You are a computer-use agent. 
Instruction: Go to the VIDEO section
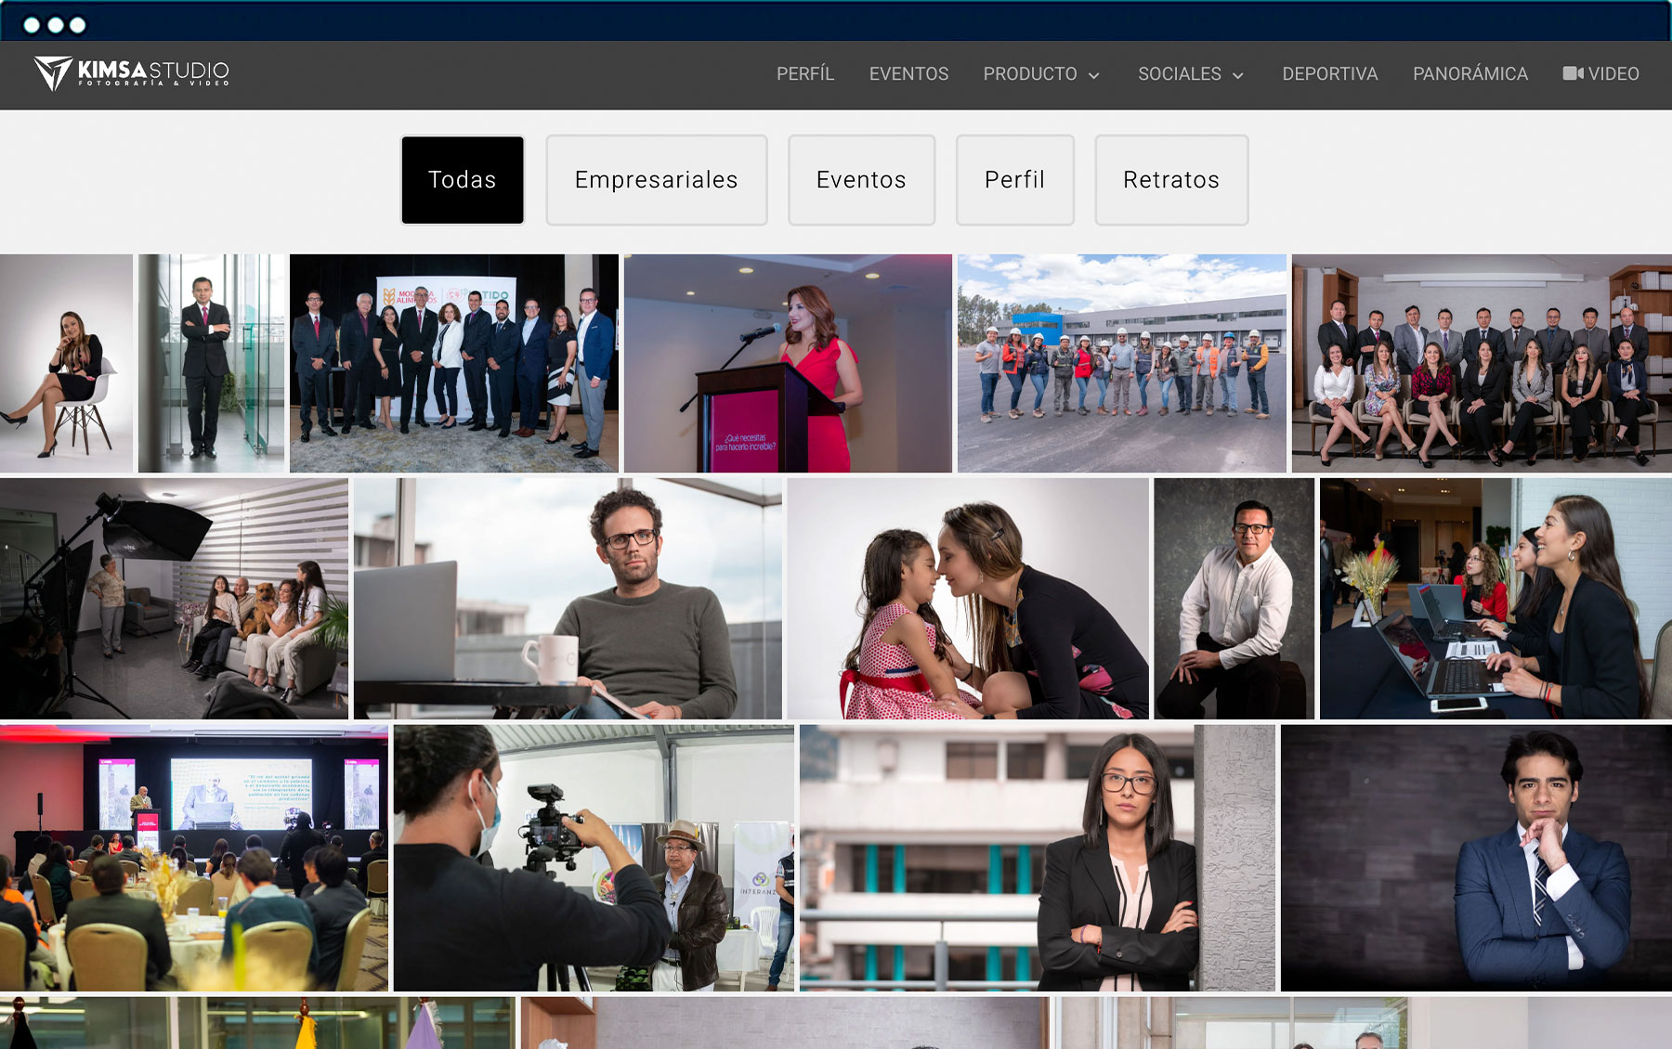pos(1613,73)
